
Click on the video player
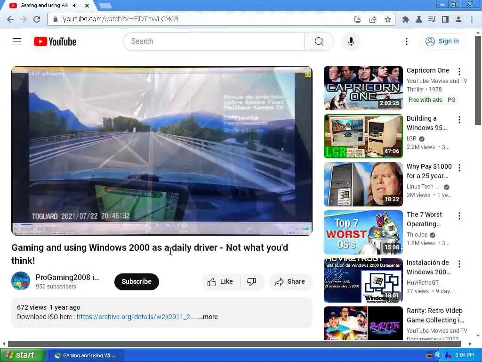click(162, 151)
